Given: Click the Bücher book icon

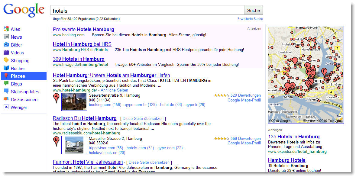Looking at the screenshot, I should click(6, 68).
